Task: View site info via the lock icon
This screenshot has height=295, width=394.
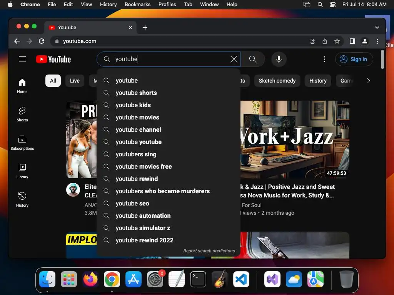Action: [x=57, y=41]
